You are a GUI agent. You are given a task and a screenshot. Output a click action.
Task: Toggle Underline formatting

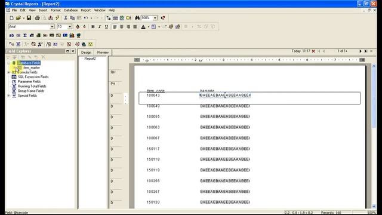(x=106, y=26)
